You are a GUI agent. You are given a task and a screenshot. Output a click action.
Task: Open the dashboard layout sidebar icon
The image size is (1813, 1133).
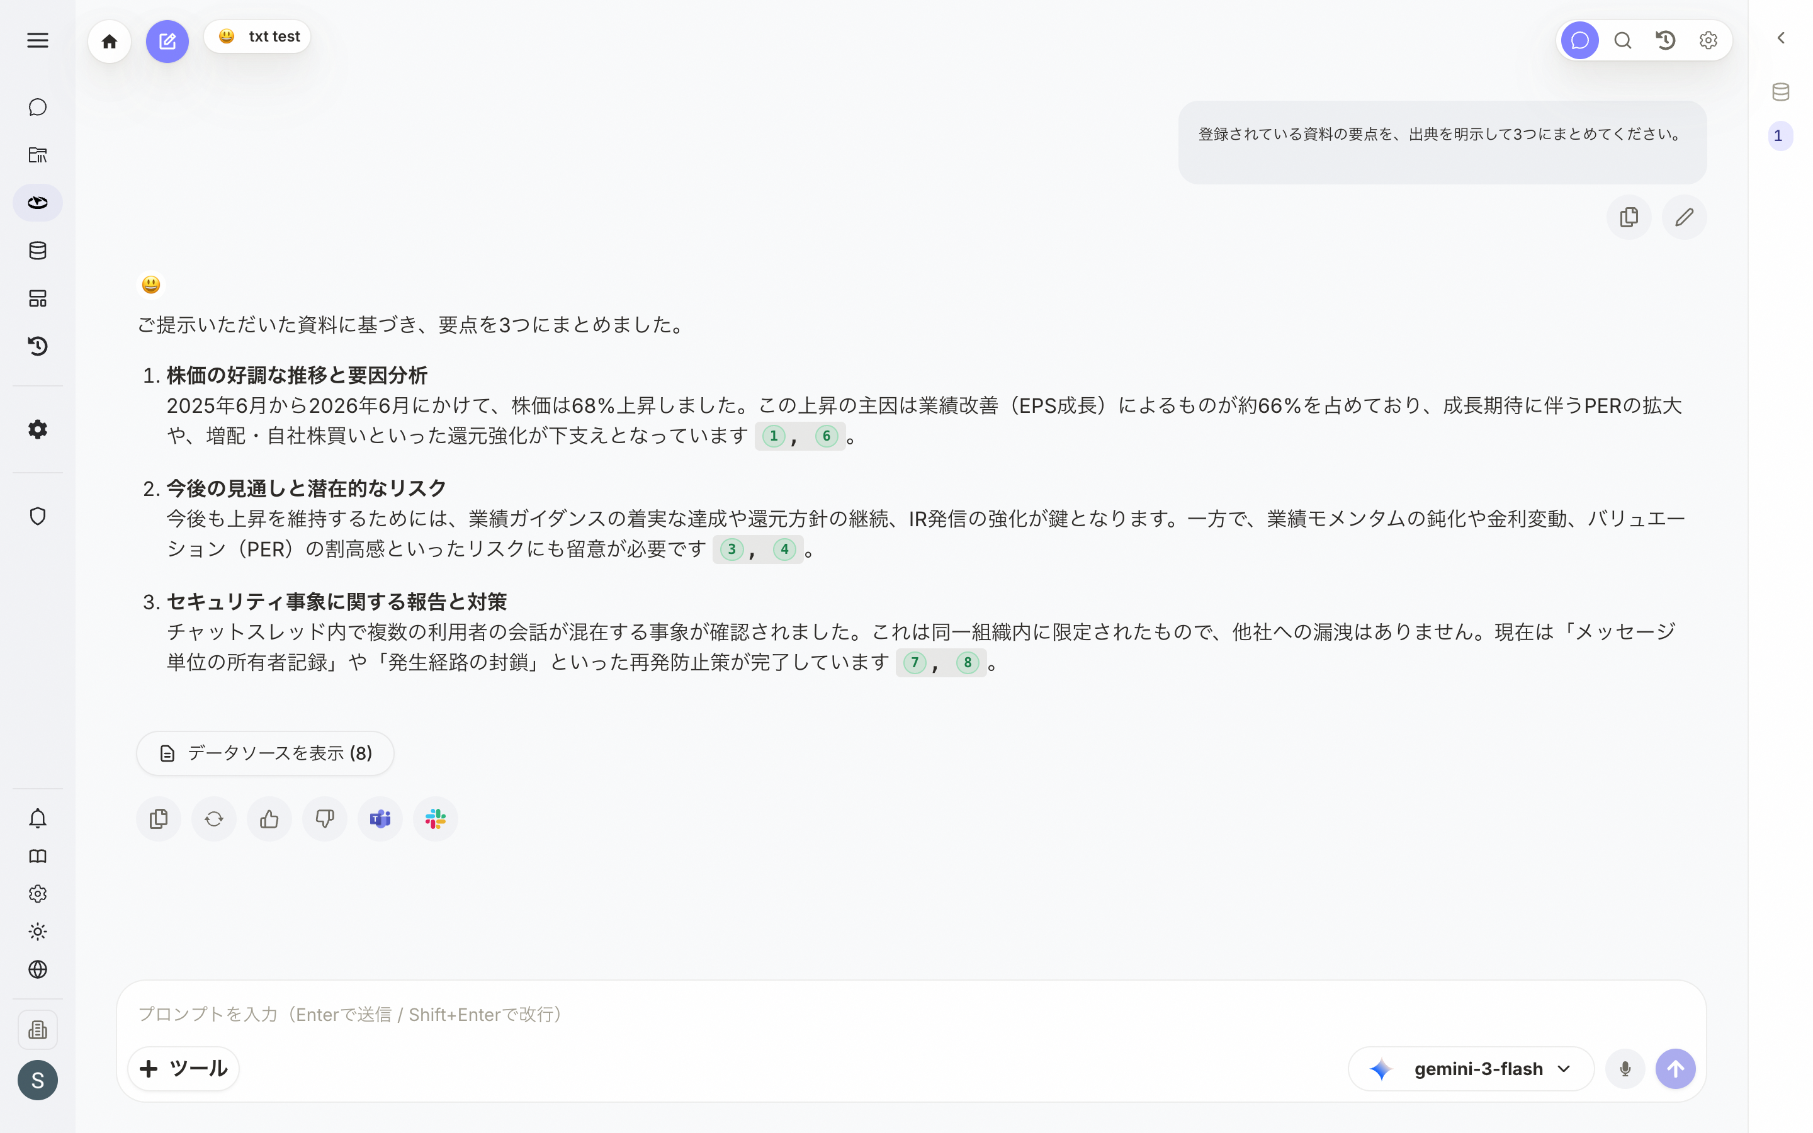click(x=38, y=298)
